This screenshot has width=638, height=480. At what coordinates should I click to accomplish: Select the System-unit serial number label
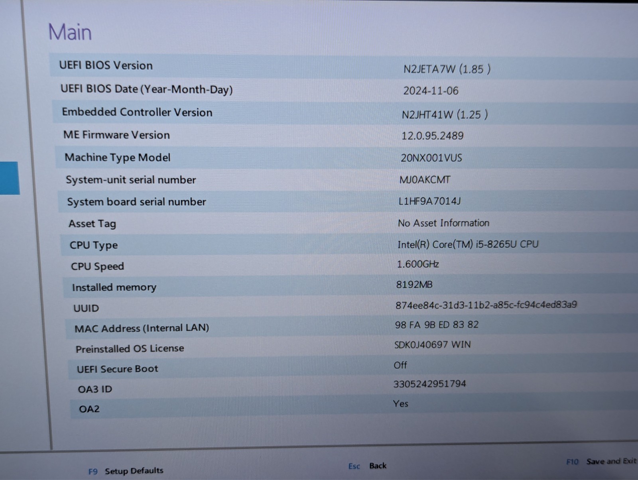tap(131, 180)
